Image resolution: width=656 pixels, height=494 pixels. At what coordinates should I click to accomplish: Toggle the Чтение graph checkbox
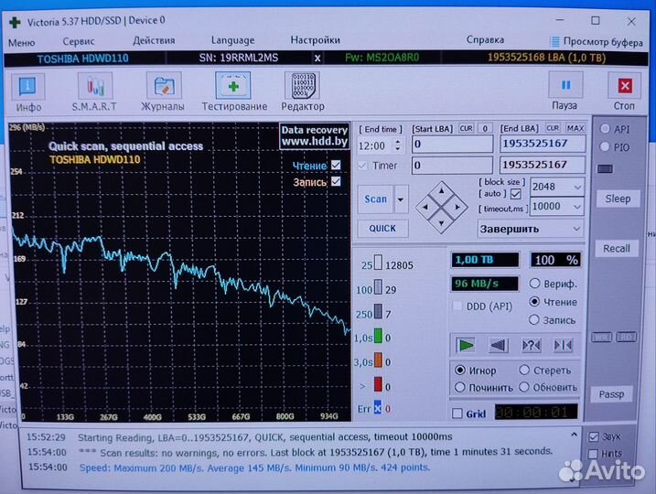[336, 166]
